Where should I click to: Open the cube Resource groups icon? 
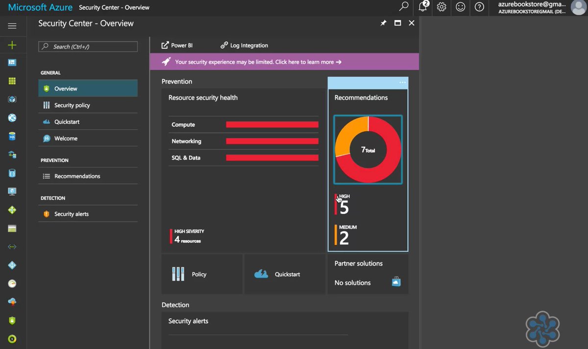[12, 99]
